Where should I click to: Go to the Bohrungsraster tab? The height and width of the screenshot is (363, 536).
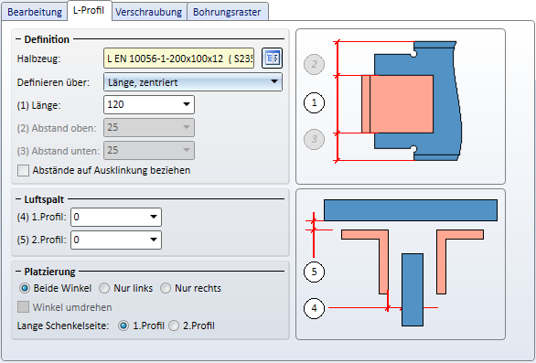pos(227,12)
